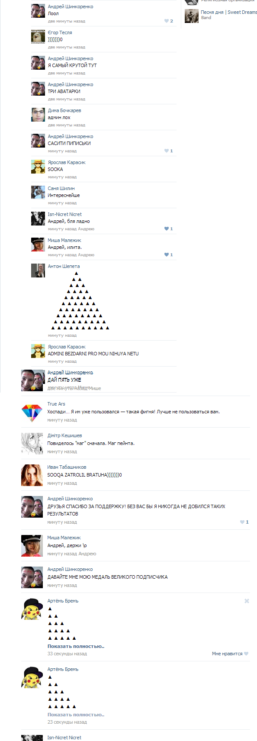Viewport: 257px width, 741px height.
Task: Open True Ars diamond avatar
Action: [x=32, y=412]
